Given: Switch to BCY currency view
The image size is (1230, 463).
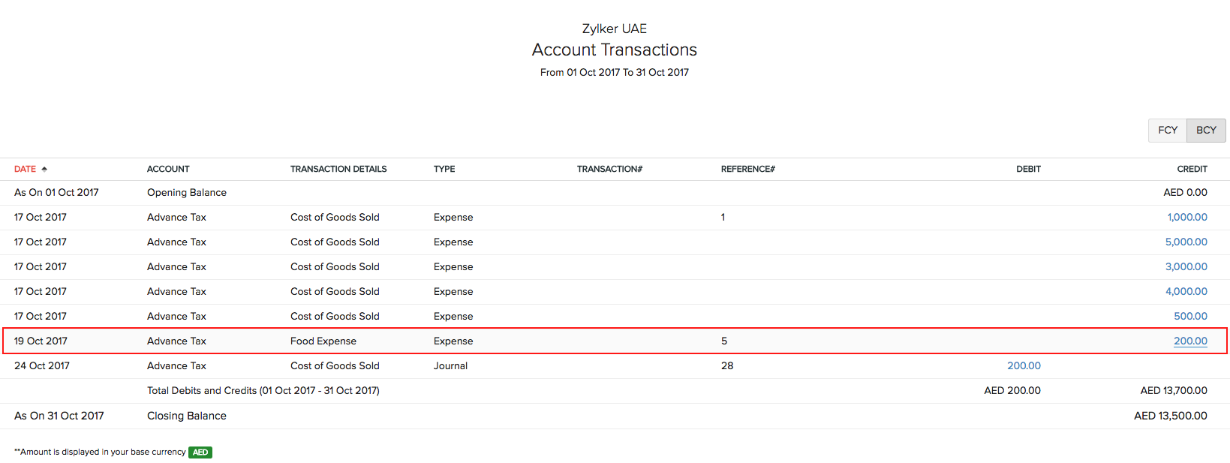Looking at the screenshot, I should (1206, 131).
